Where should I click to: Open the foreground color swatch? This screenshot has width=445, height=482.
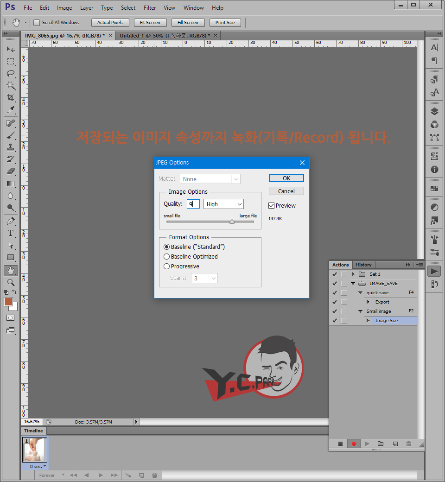(8, 302)
